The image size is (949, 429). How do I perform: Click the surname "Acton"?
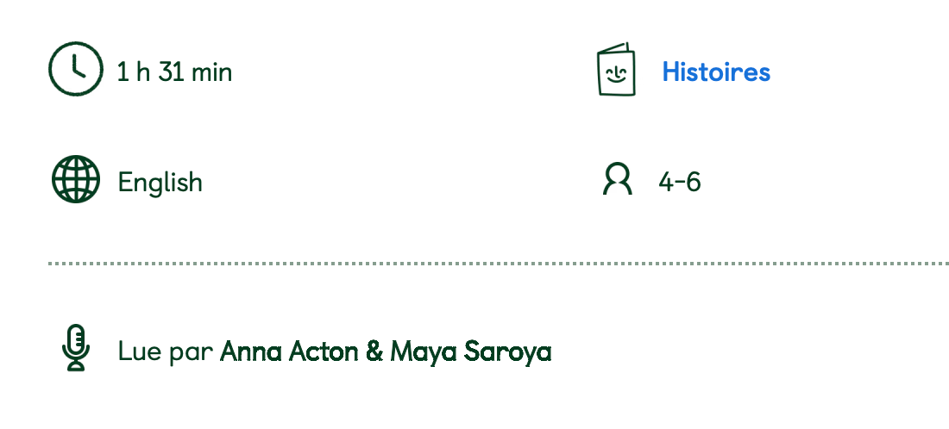pyautogui.click(x=322, y=351)
